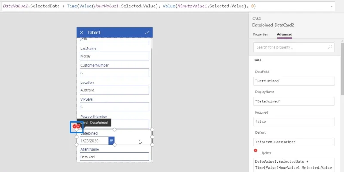Click the checkmark submit icon in form header
Screen dimensions: 344x172
tap(147, 33)
